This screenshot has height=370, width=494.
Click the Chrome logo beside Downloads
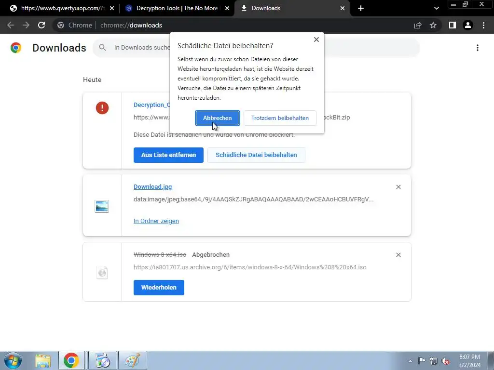(x=16, y=48)
